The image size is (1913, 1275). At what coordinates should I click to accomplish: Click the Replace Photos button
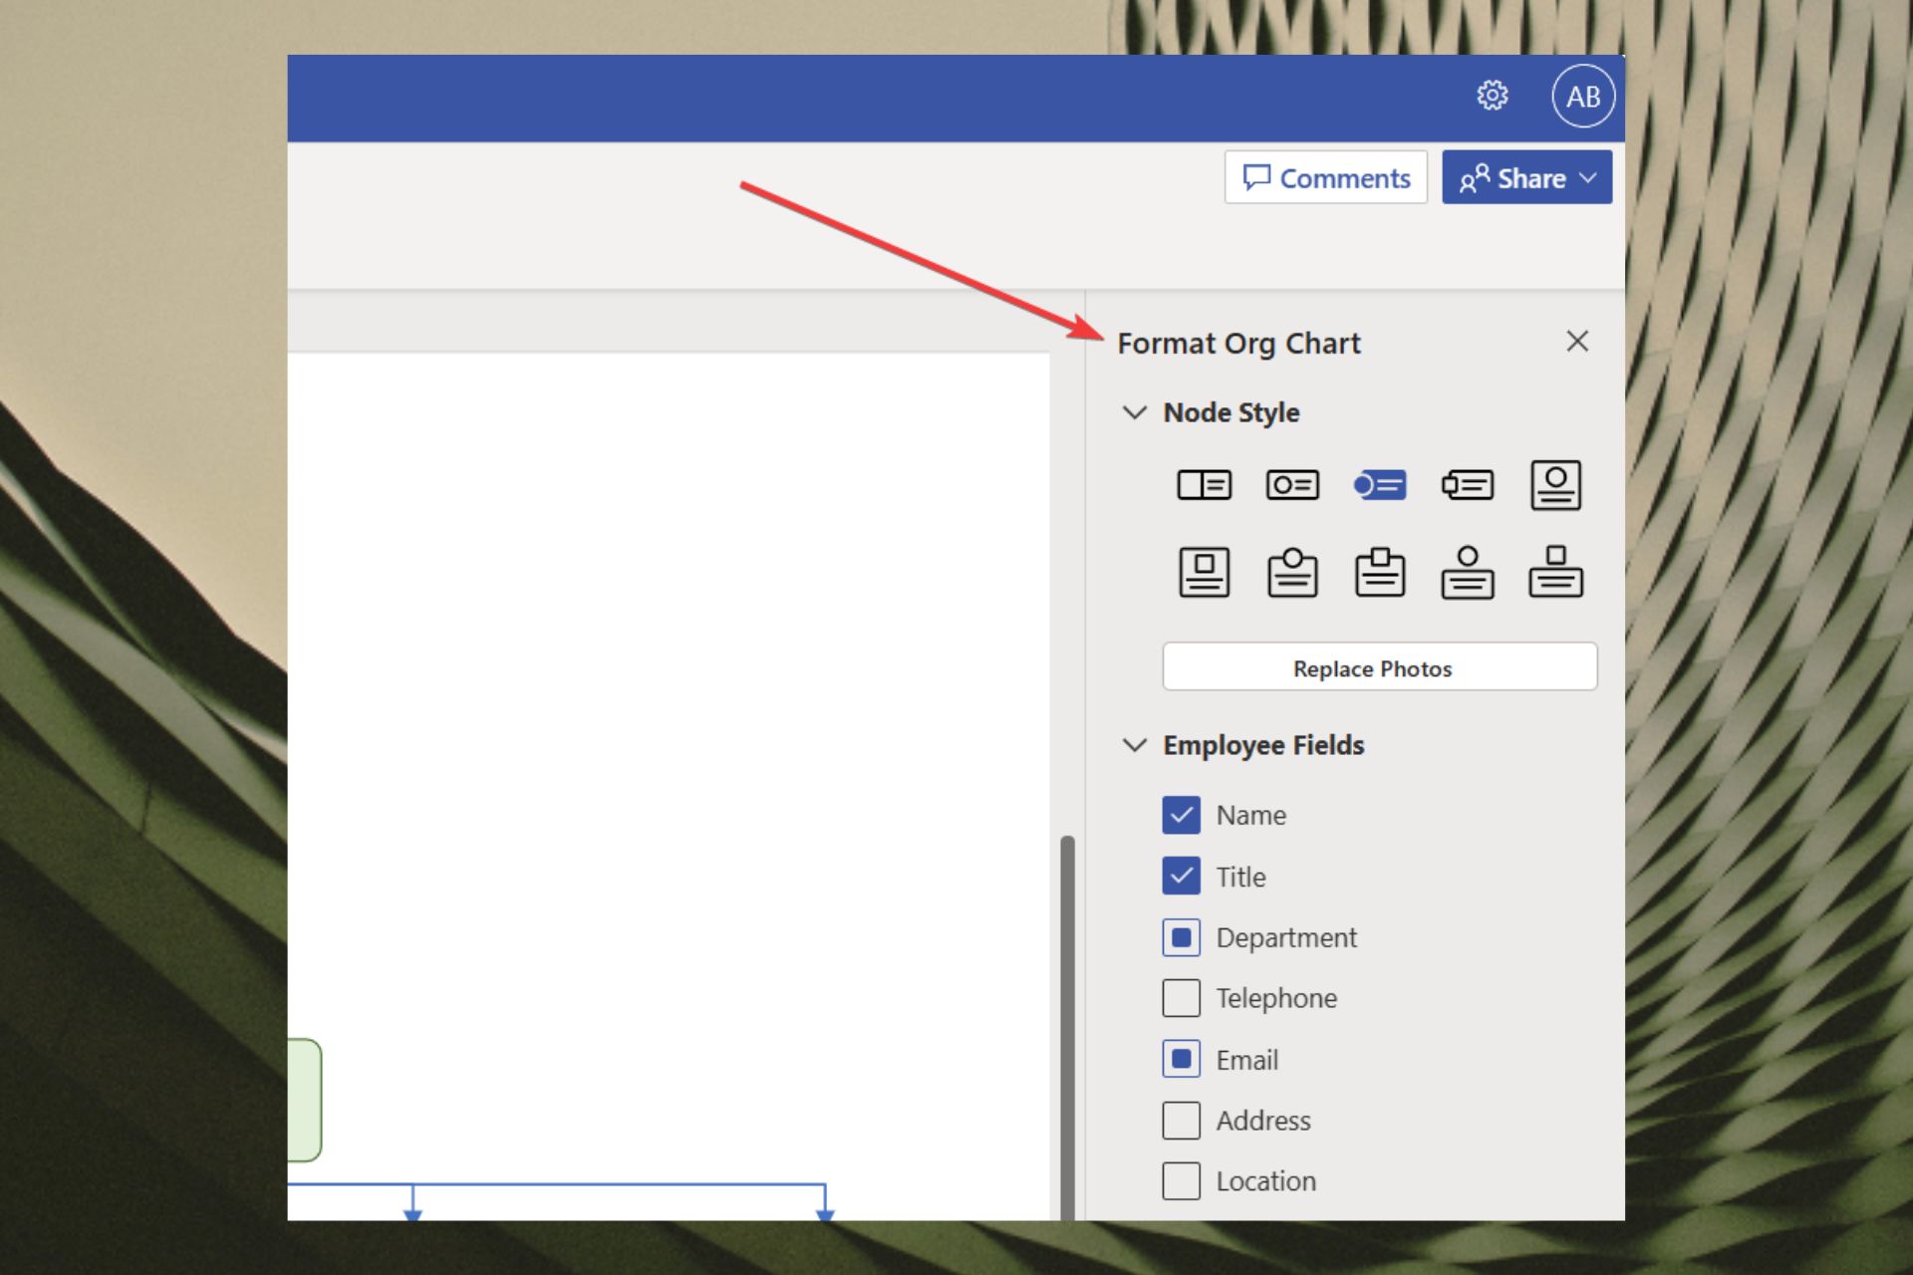click(x=1379, y=667)
